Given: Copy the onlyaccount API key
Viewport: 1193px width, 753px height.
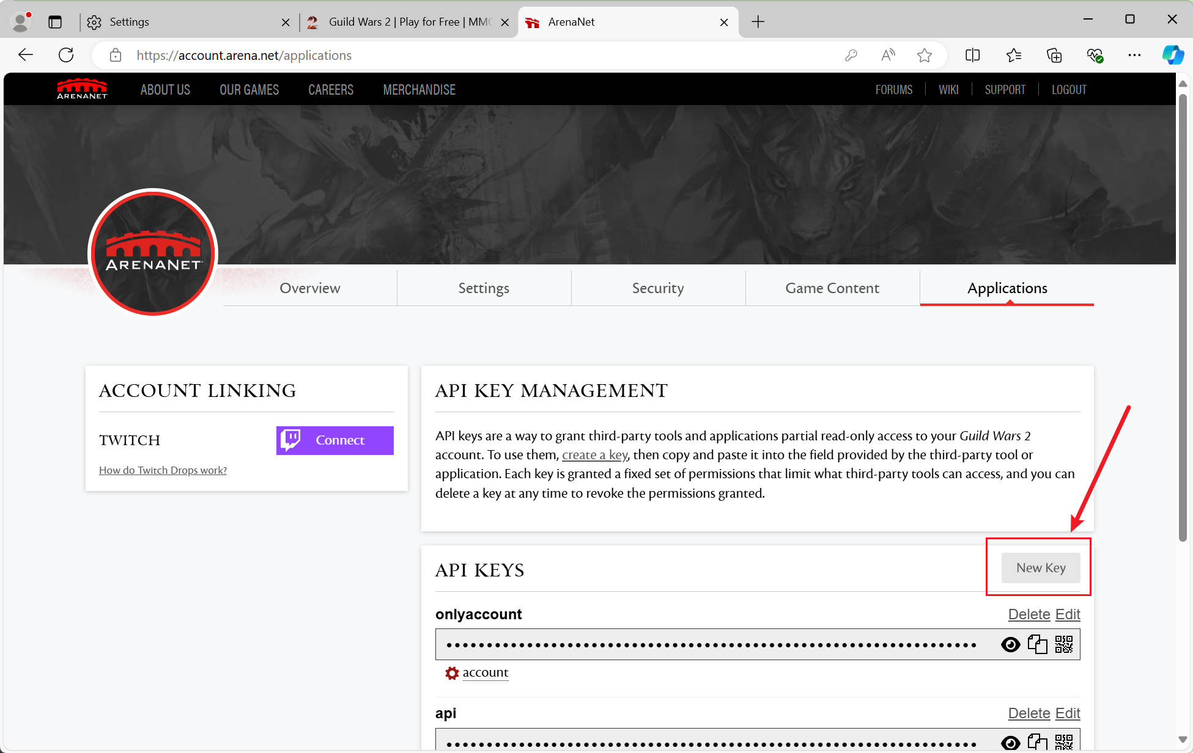Looking at the screenshot, I should pos(1037,644).
